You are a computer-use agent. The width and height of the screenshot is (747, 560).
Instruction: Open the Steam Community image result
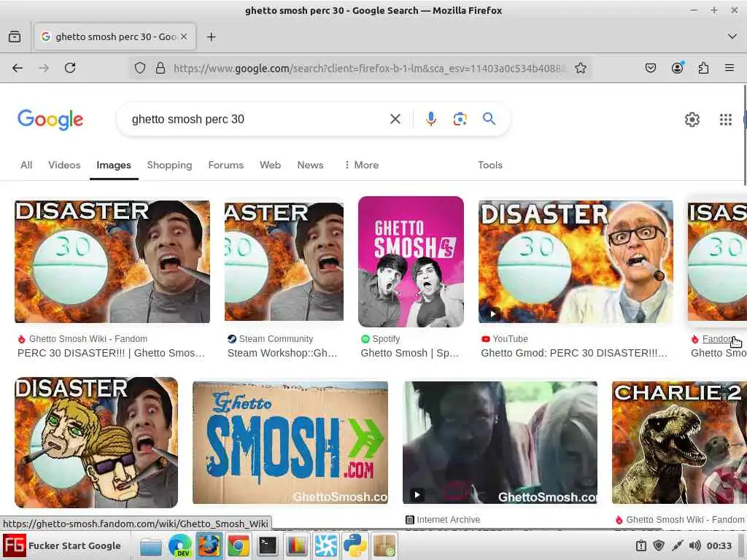pyautogui.click(x=284, y=262)
